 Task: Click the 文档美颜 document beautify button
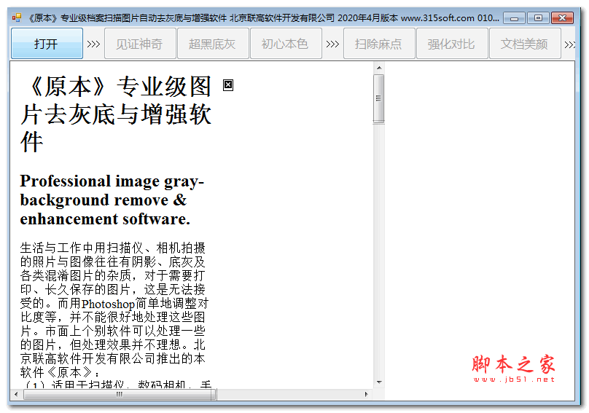pyautogui.click(x=524, y=44)
